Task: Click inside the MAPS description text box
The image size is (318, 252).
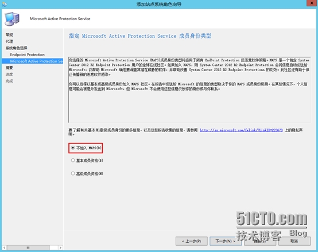Action: (189, 90)
